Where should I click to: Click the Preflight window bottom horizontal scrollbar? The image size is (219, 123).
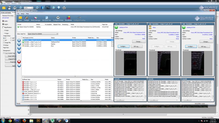tap(123, 114)
